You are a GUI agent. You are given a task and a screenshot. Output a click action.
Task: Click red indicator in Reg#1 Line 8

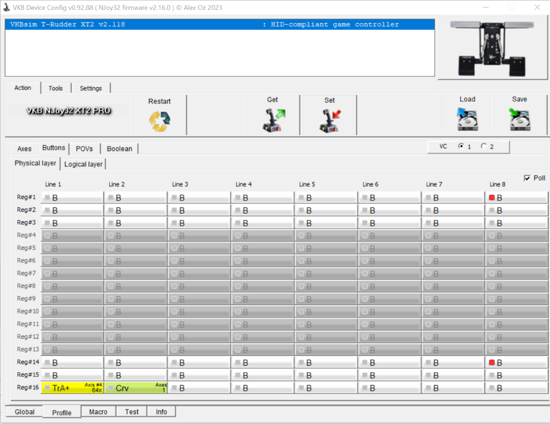coord(492,198)
